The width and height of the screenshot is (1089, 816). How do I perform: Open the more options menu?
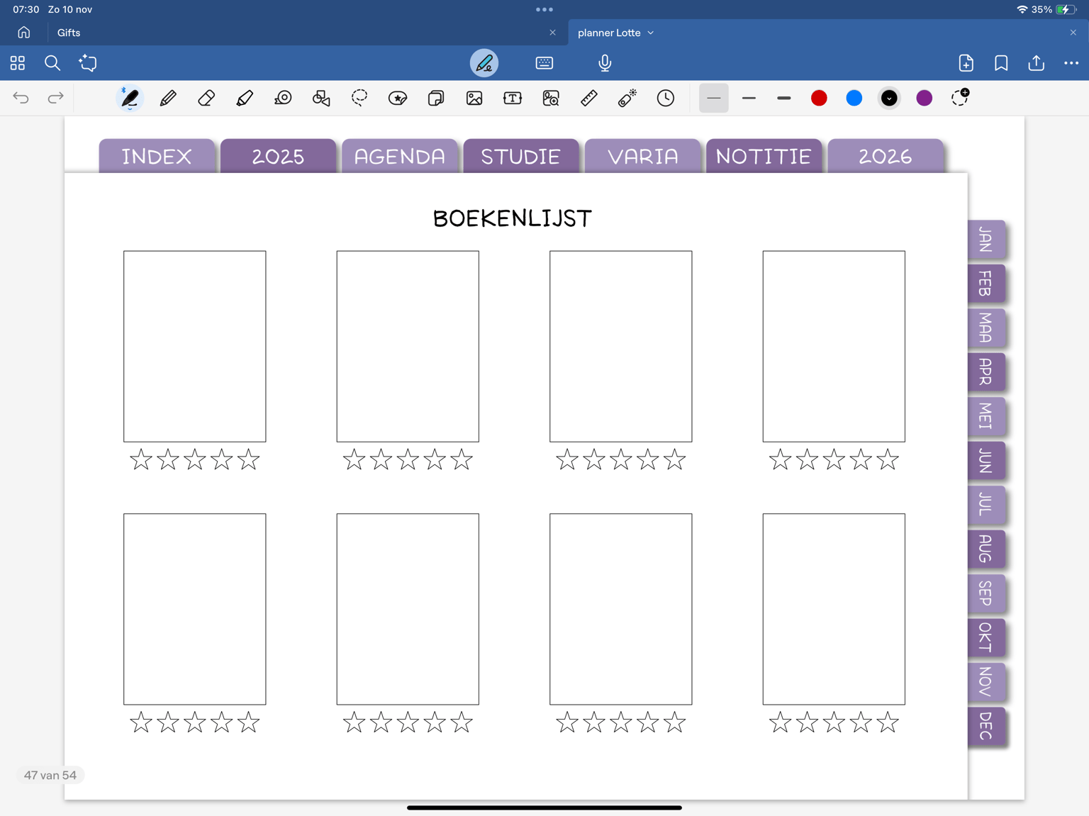point(1071,63)
